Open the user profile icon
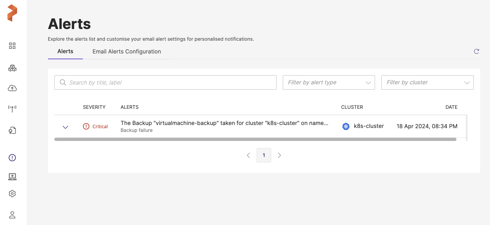Screen dimensions: 490x225 tap(12, 215)
